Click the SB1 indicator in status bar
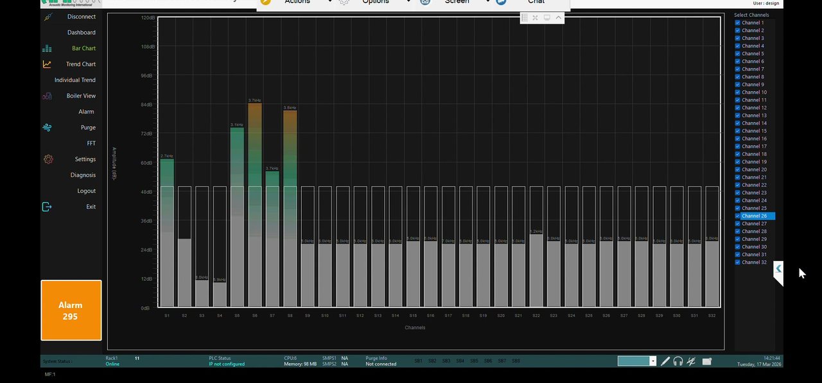The image size is (822, 383). (418, 361)
